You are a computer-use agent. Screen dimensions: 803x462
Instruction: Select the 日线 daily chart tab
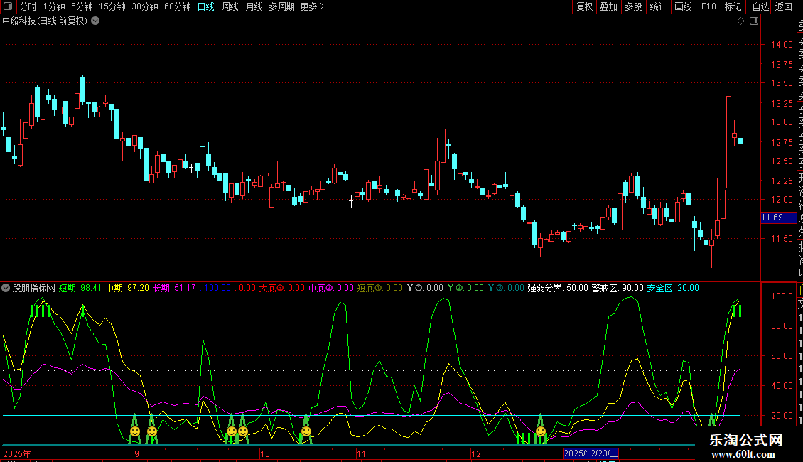206,6
